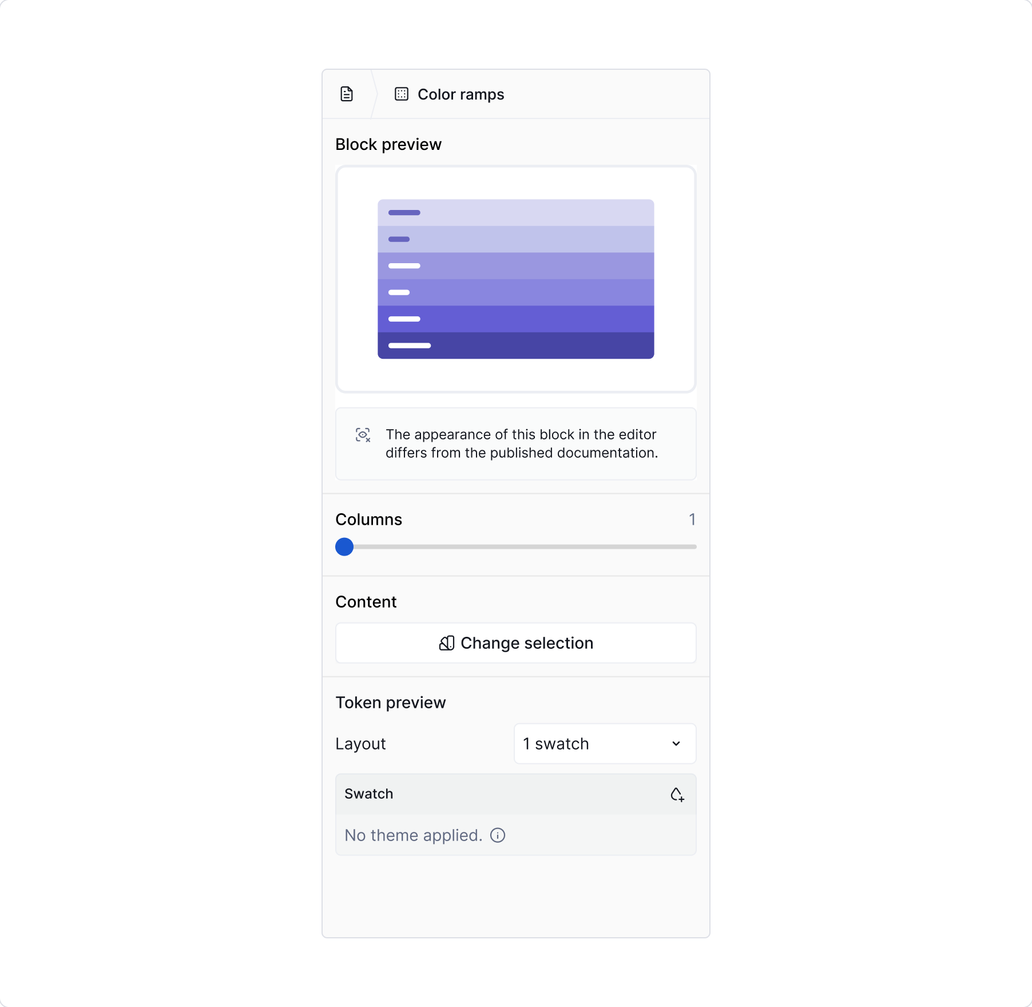Expand the '1 swatch' selector chevron

pos(677,744)
